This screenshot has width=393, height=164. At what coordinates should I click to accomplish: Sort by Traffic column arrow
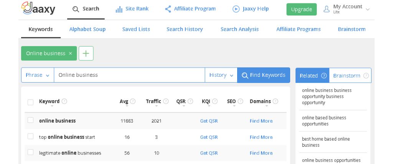[x=157, y=106]
